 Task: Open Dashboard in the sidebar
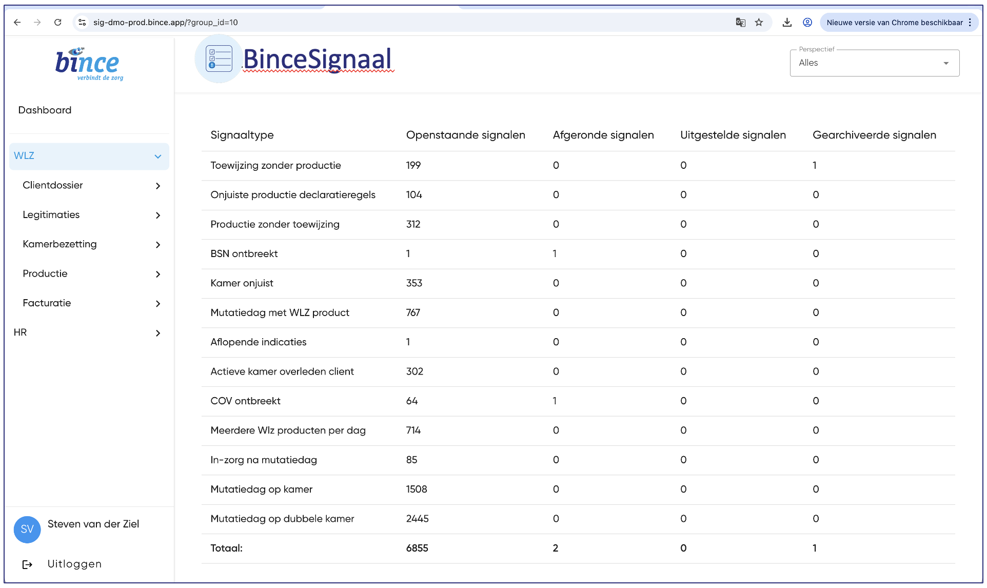tap(45, 110)
